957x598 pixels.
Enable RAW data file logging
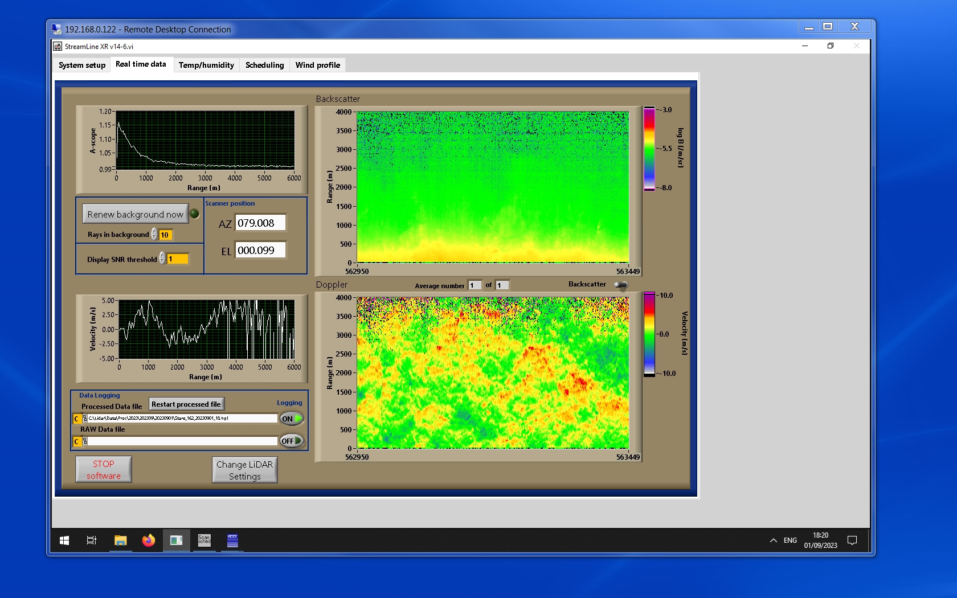pos(291,441)
